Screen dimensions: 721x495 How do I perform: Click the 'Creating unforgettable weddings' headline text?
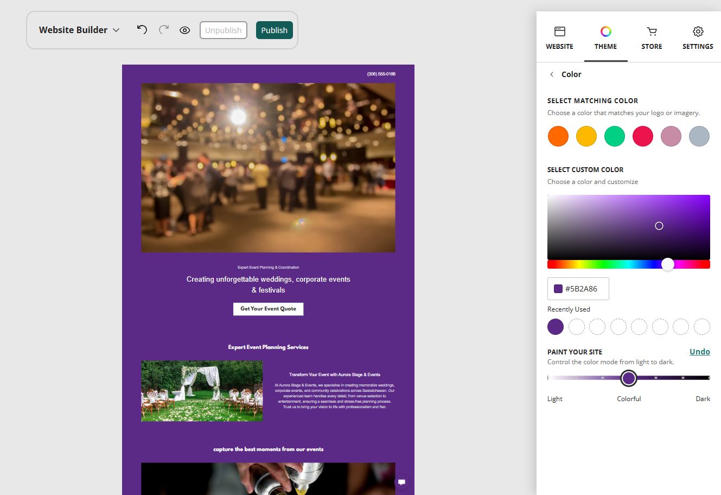269,284
